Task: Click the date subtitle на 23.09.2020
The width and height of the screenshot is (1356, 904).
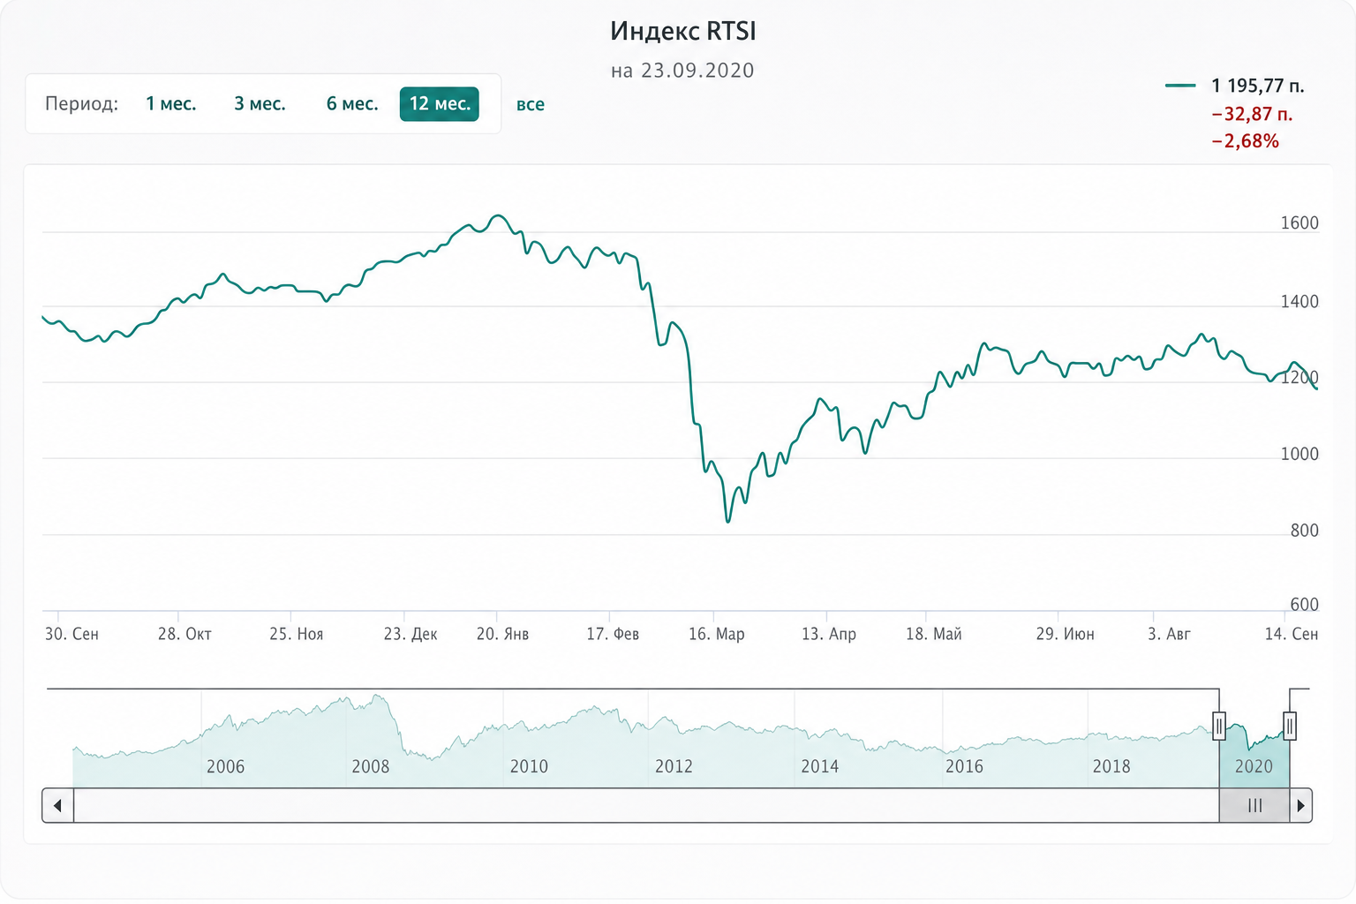Action: [682, 71]
